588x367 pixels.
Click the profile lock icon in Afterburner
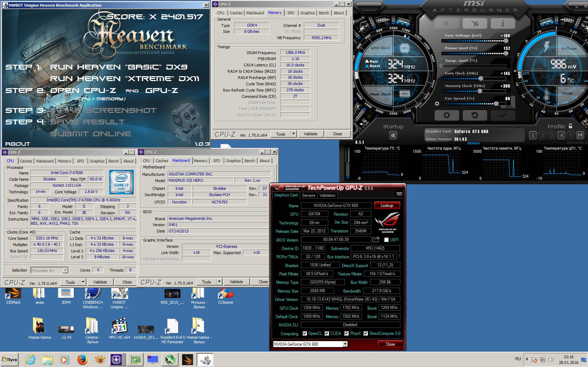click(570, 126)
